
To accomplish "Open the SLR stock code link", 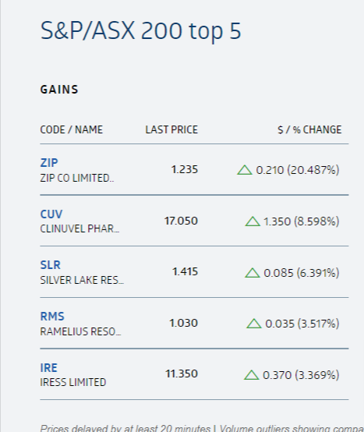I will coord(50,265).
